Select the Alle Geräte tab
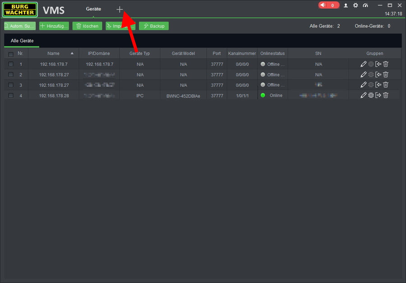This screenshot has width=406, height=283. 22,41
